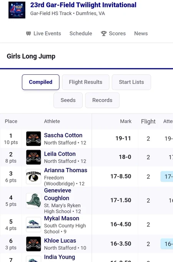
Task: Open the News menu item
Action: click(141, 34)
